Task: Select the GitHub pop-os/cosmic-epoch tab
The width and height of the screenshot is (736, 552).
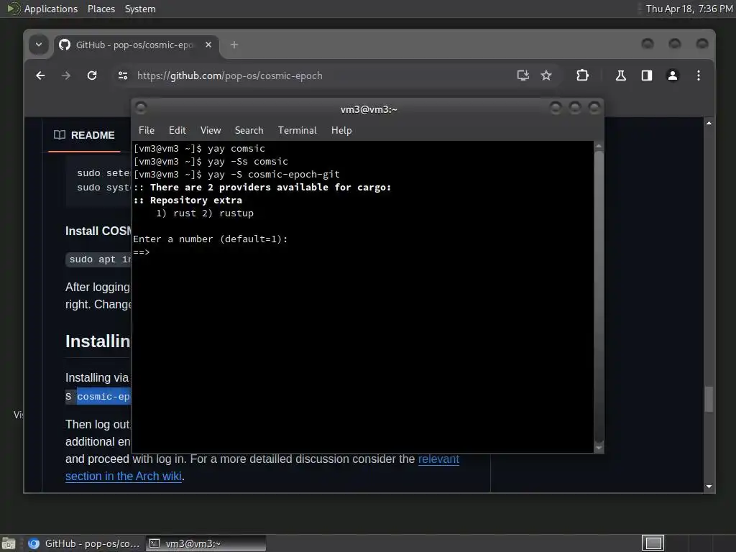Action: [134, 45]
